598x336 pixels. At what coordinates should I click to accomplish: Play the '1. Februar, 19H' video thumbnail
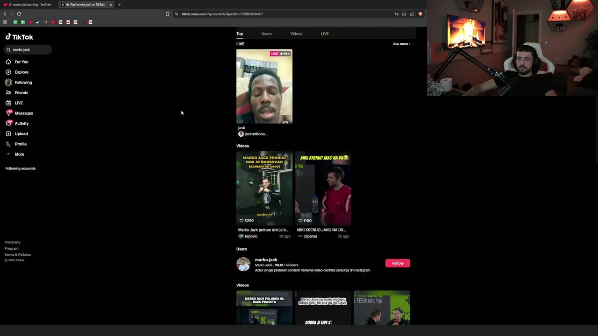382,308
